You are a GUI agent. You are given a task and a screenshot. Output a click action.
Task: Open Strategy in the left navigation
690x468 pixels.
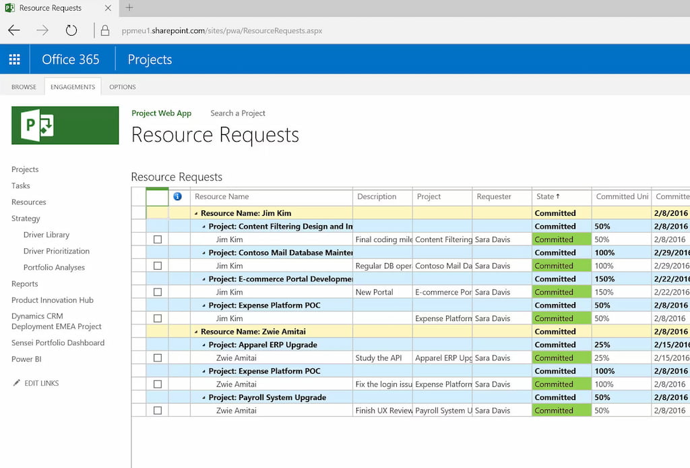(26, 218)
